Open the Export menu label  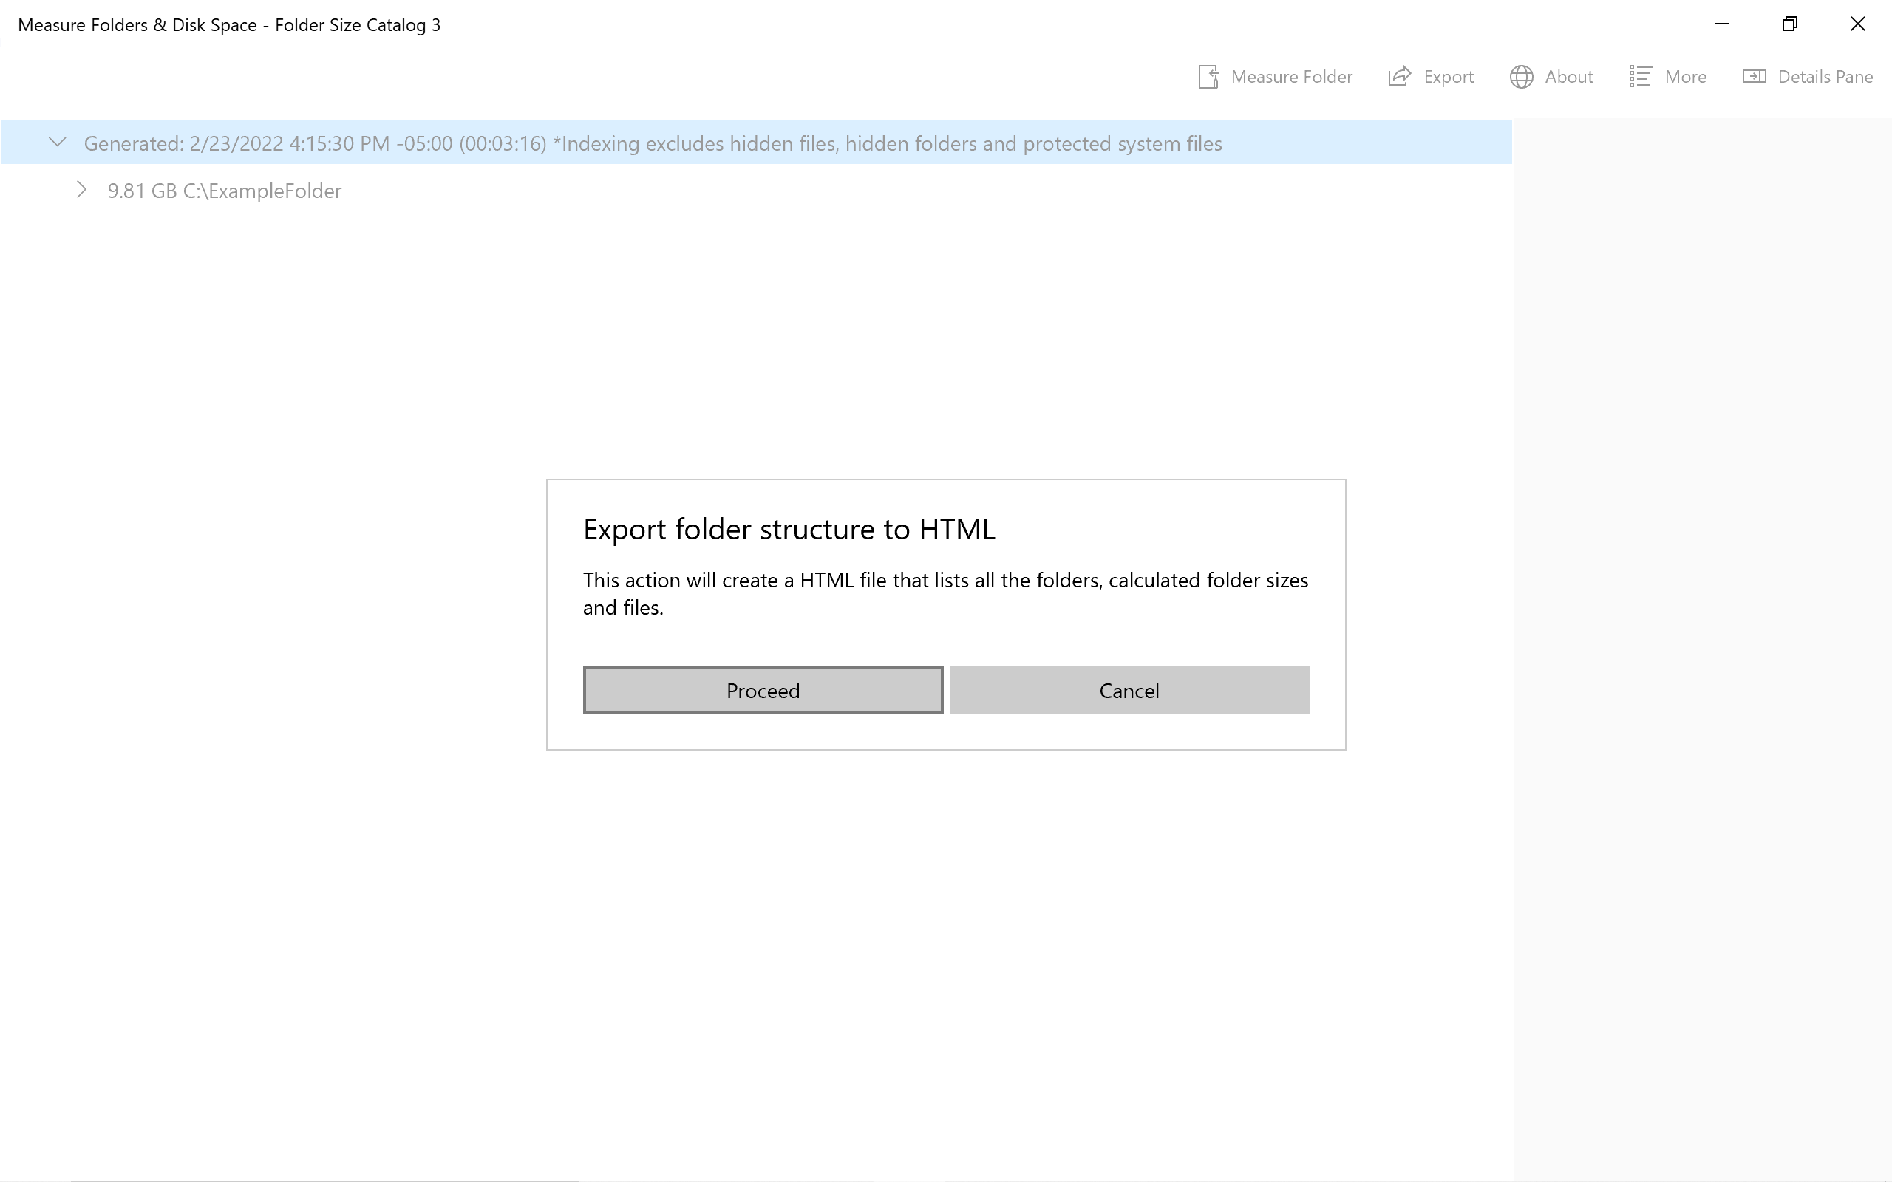[1448, 77]
